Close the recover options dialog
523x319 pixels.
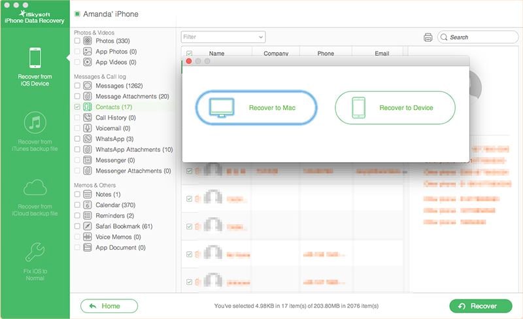(x=189, y=61)
